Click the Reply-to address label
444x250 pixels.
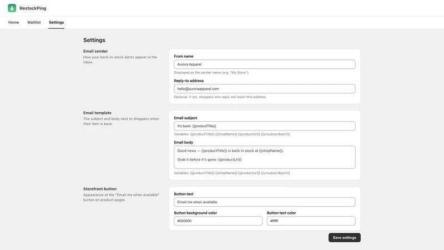coord(189,81)
